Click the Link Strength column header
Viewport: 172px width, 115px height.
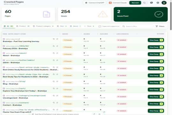pos(122,34)
